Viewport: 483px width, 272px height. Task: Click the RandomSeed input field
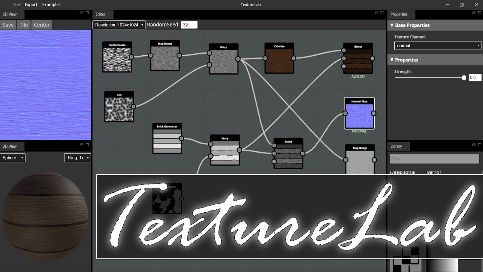click(x=189, y=25)
